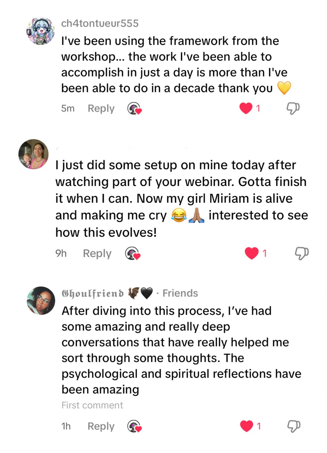
Task: Dislike ch4tontueur555's workshop framework comment
Action: (293, 108)
